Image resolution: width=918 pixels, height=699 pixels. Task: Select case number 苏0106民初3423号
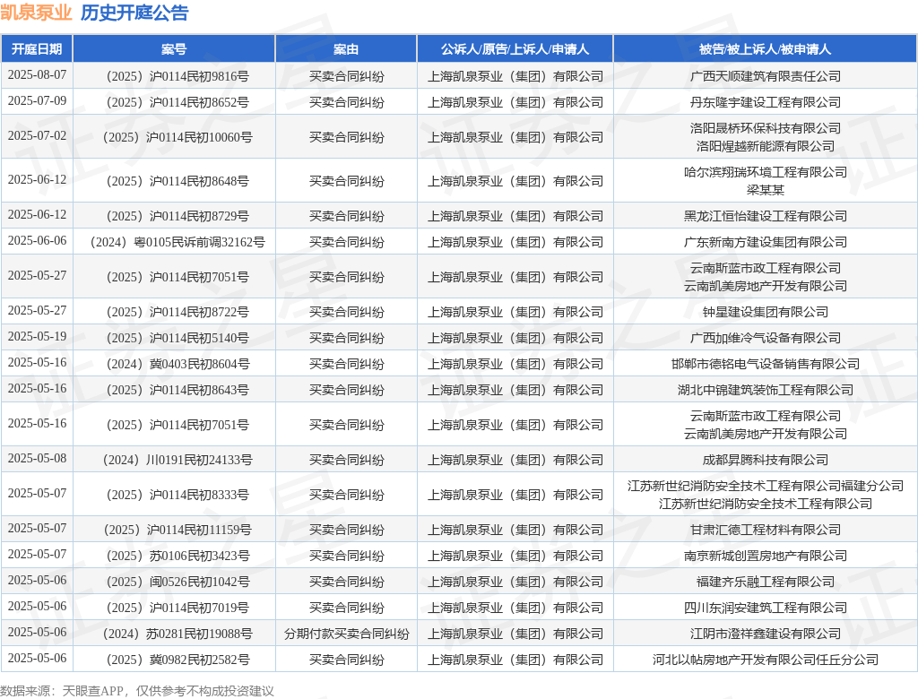175,556
